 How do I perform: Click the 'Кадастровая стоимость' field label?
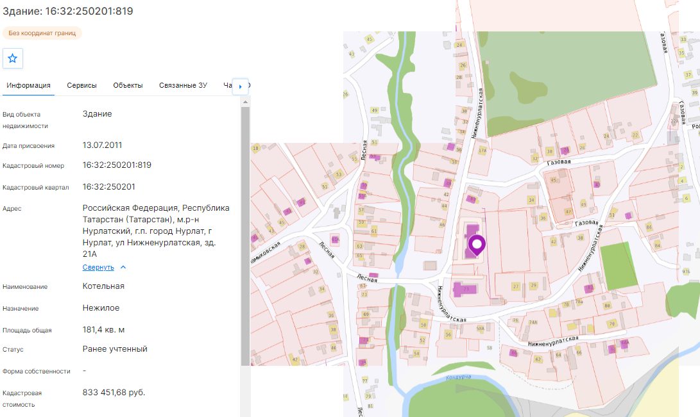pos(22,398)
